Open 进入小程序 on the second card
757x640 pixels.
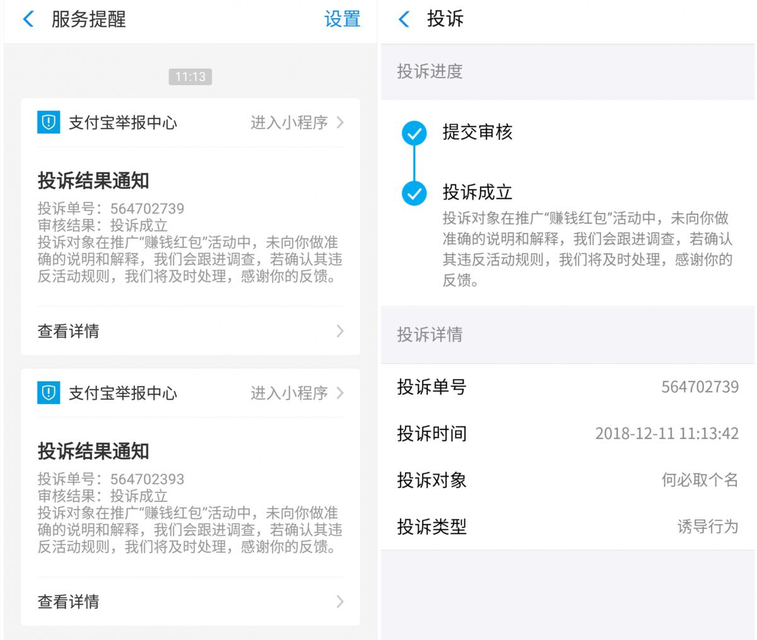pos(289,393)
